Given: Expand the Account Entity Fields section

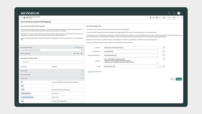Looking at the screenshot, I should pyautogui.click(x=82, y=74).
